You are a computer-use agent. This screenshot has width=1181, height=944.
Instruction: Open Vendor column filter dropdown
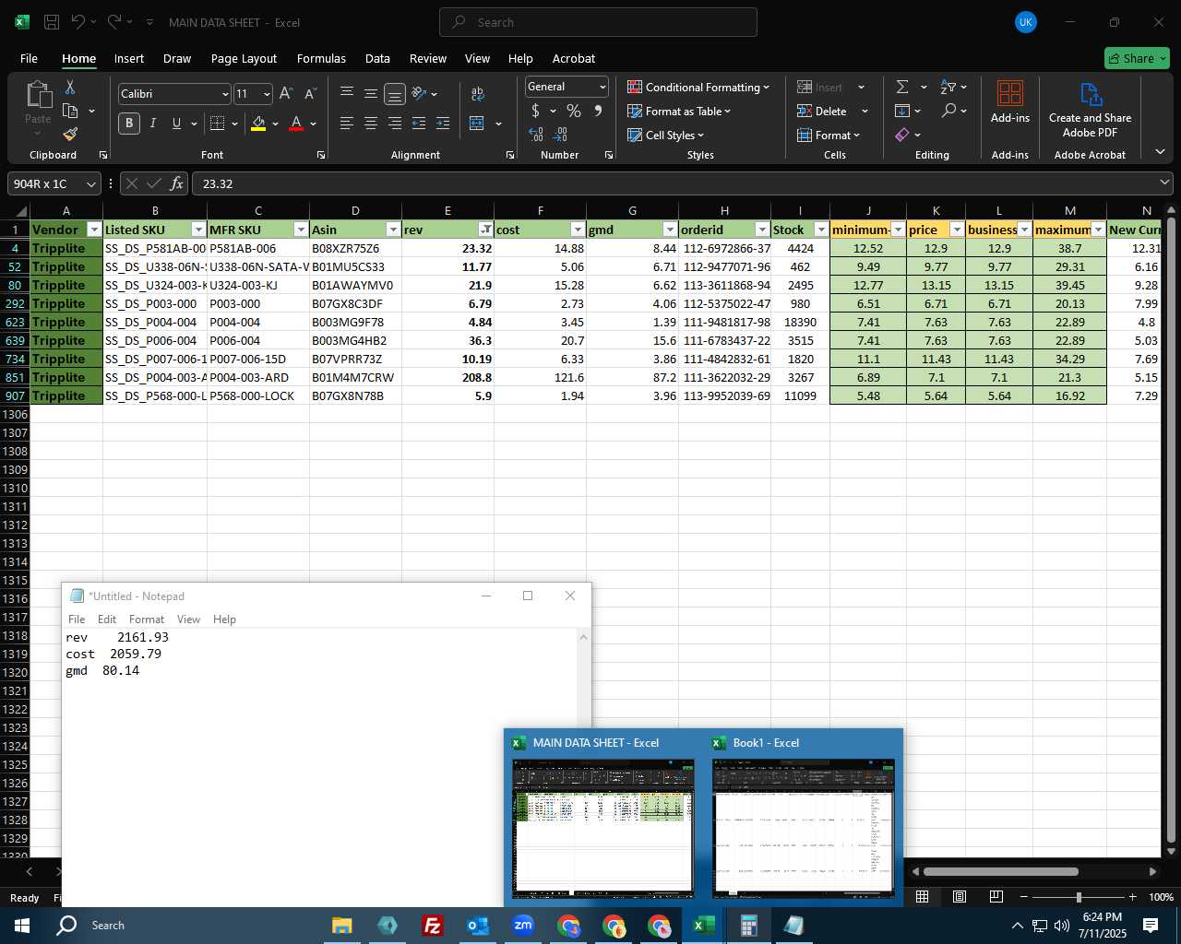coord(93,230)
